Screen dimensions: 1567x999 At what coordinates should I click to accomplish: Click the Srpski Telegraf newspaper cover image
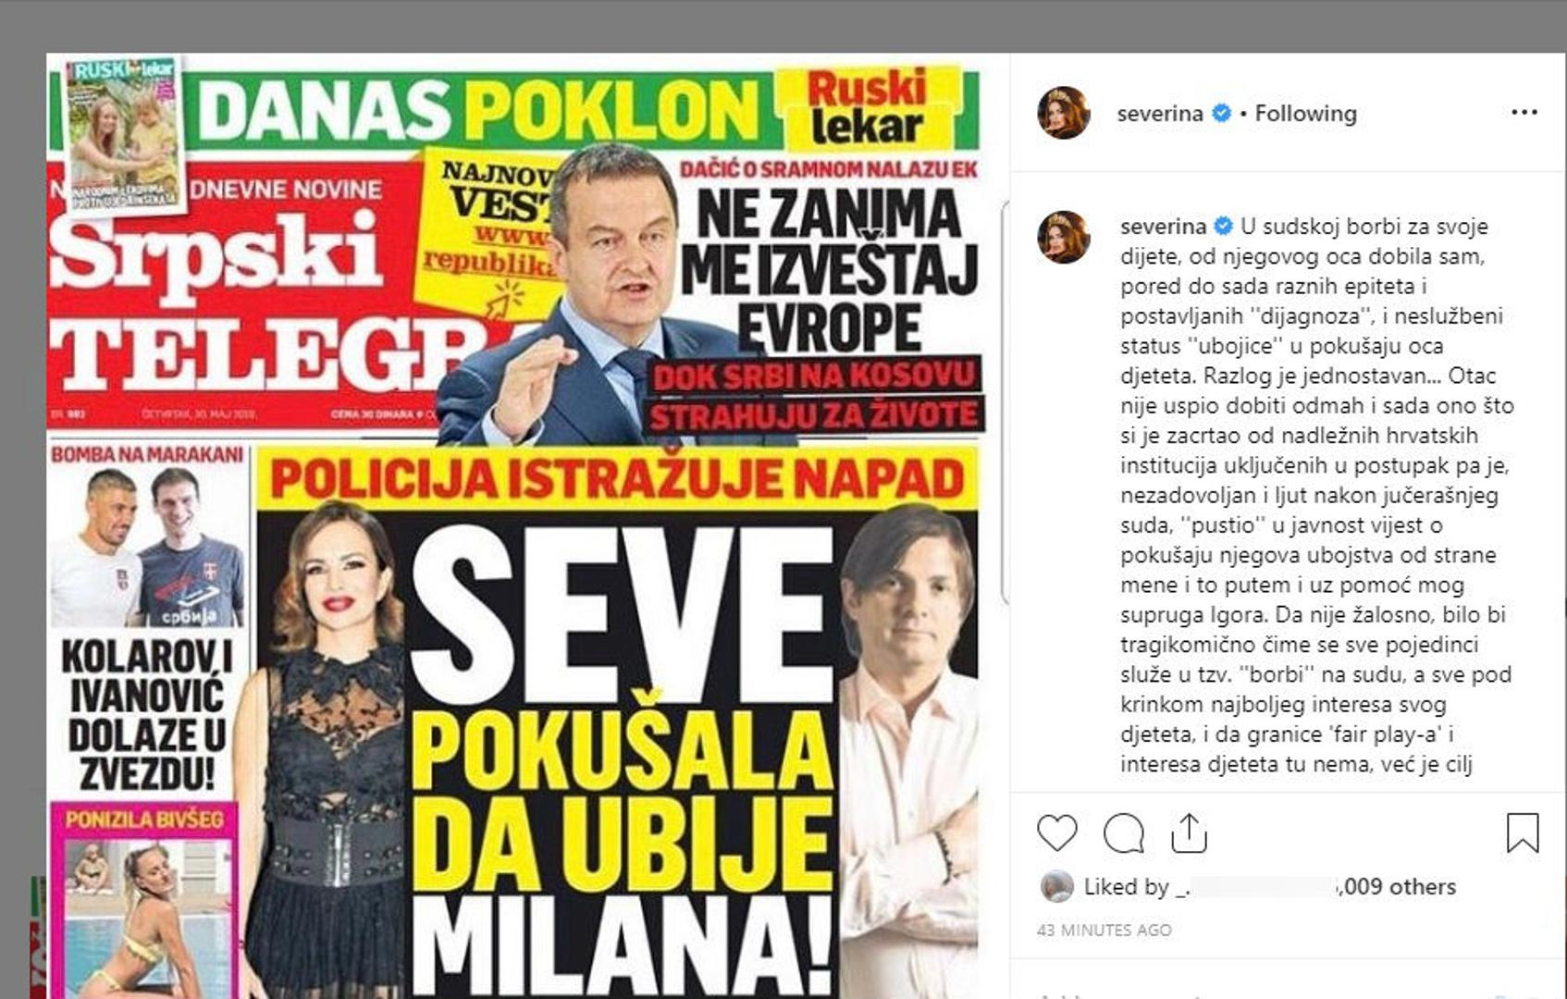514,525
